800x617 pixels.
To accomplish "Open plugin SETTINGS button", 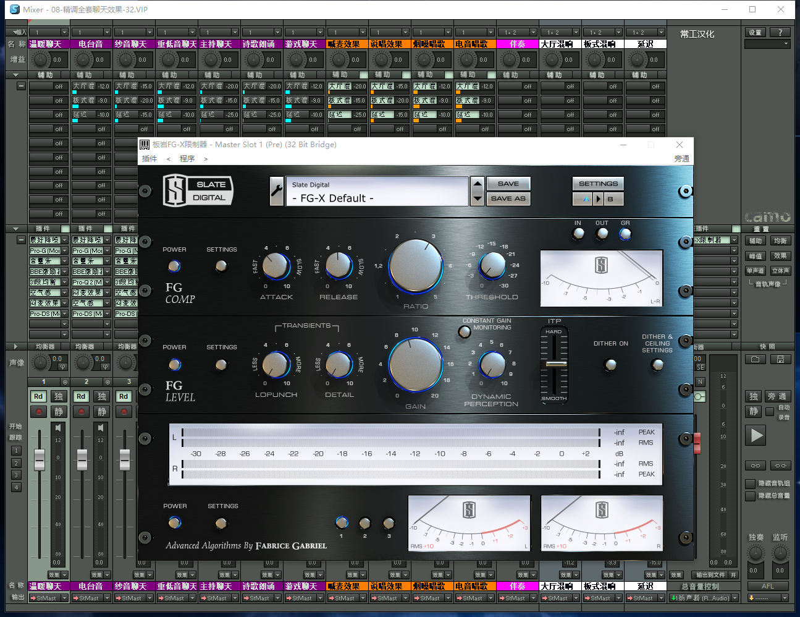I will 598,184.
